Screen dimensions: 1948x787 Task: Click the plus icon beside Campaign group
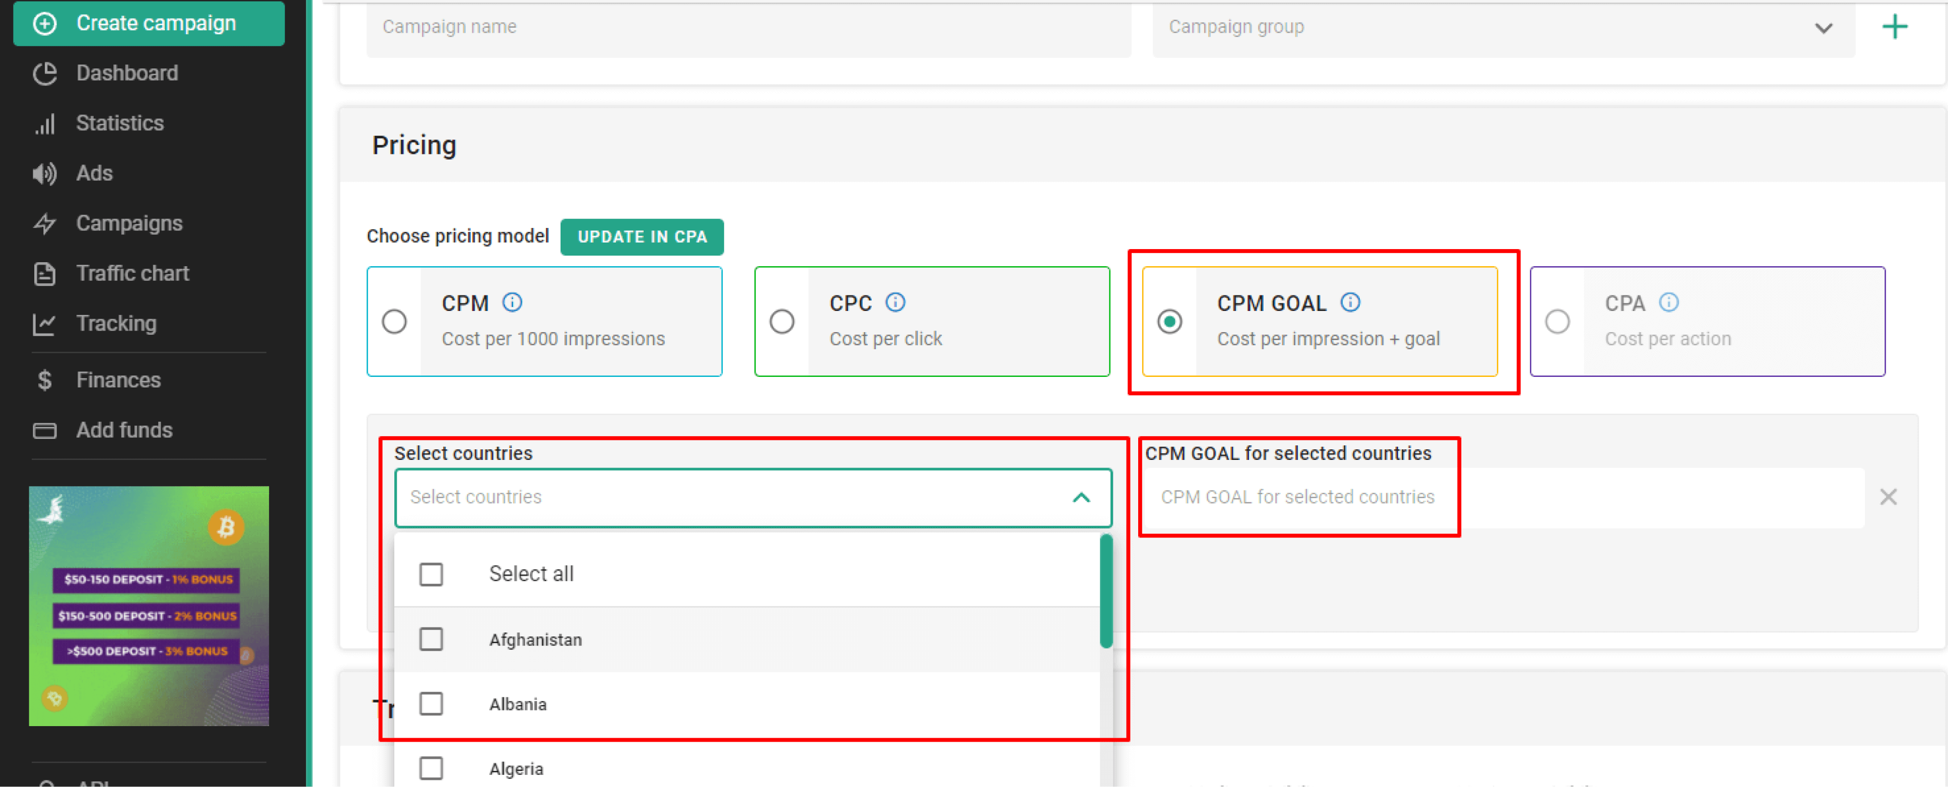point(1895,27)
